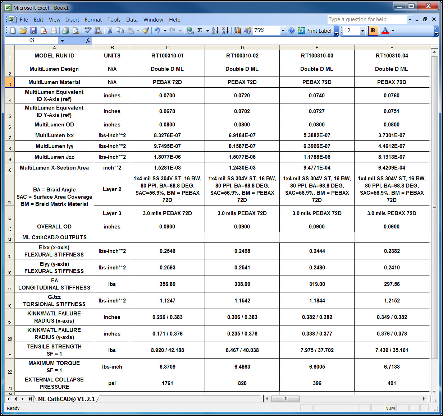Open the Insert menu

pyautogui.click(x=73, y=20)
